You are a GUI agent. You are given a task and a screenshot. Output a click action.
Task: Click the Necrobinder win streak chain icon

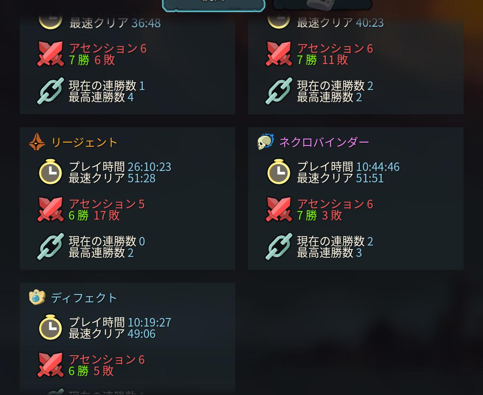click(279, 246)
